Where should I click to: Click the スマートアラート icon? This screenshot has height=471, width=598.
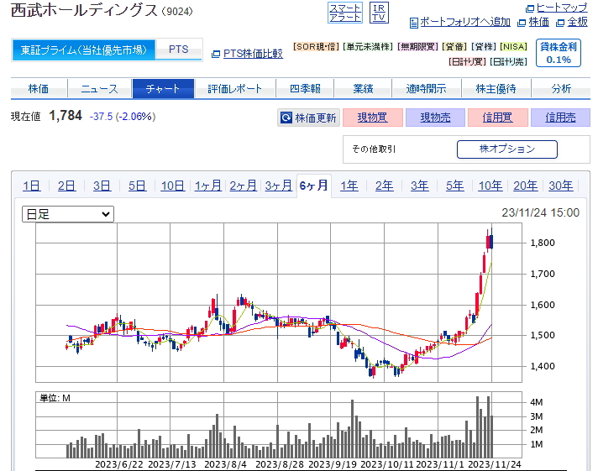345,13
